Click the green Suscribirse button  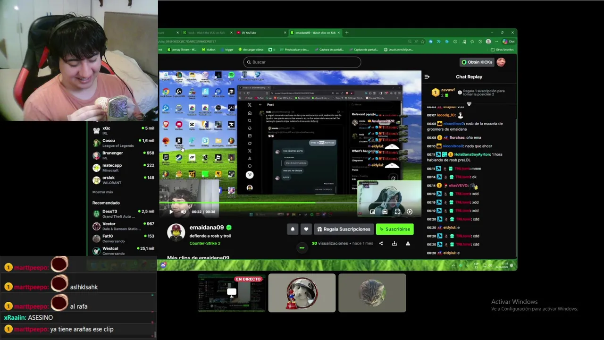[394, 229]
